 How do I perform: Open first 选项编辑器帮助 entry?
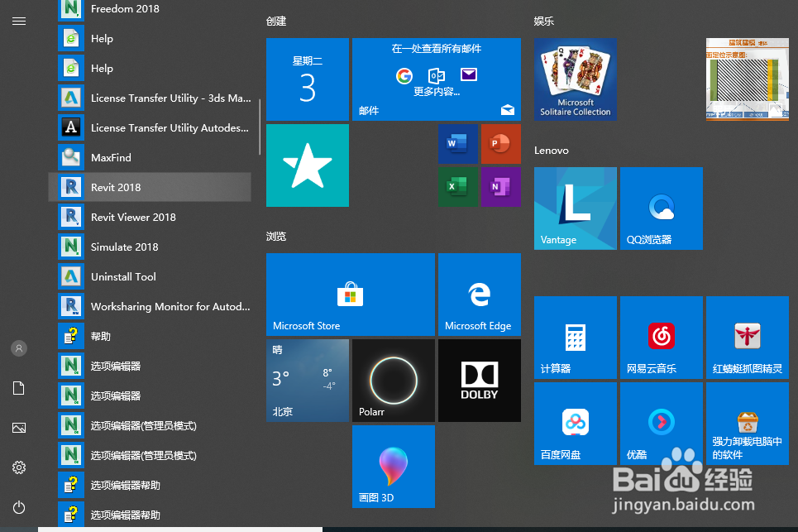click(x=155, y=485)
